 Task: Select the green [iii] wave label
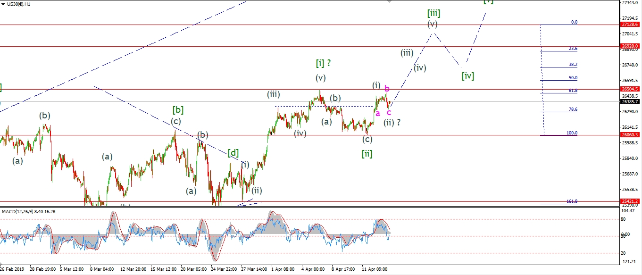434,13
